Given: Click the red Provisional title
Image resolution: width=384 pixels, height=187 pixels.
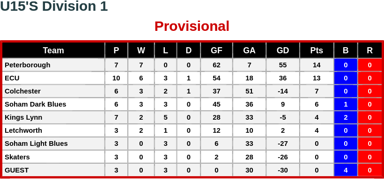Looking at the screenshot, I should [x=192, y=26].
